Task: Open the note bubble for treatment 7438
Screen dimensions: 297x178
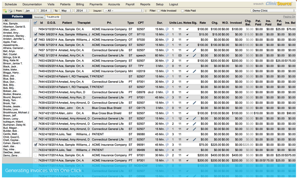Action: click(167, 108)
